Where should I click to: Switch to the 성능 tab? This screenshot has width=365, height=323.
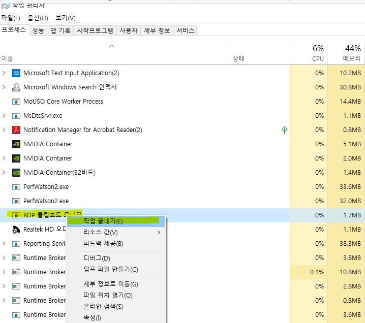[x=38, y=30]
